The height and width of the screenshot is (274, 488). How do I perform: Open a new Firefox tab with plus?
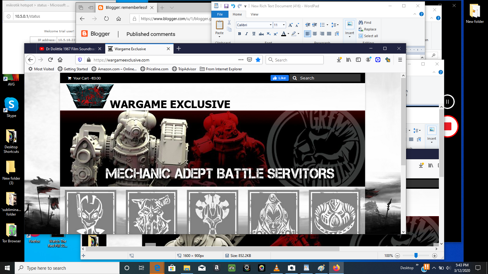click(x=179, y=48)
